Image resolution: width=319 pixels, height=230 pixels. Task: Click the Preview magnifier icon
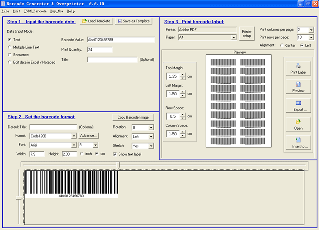(298, 84)
